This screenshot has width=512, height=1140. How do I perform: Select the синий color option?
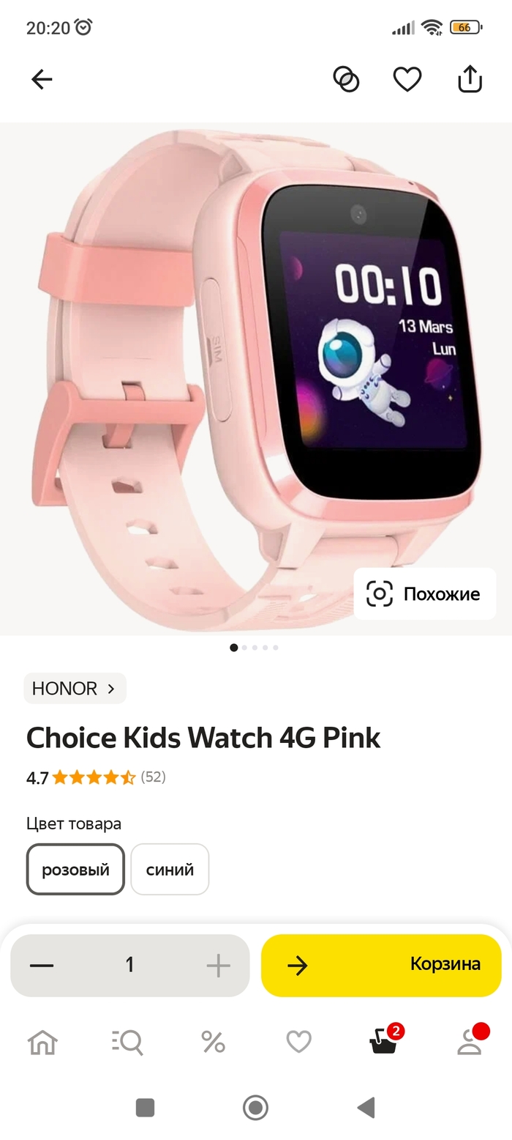pyautogui.click(x=170, y=870)
